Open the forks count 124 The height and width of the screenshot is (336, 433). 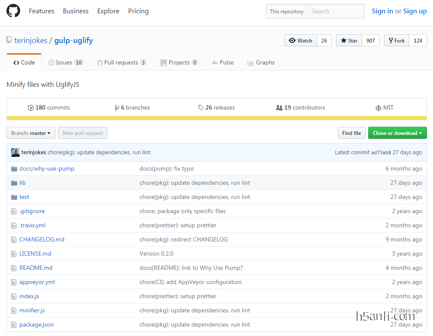[418, 41]
